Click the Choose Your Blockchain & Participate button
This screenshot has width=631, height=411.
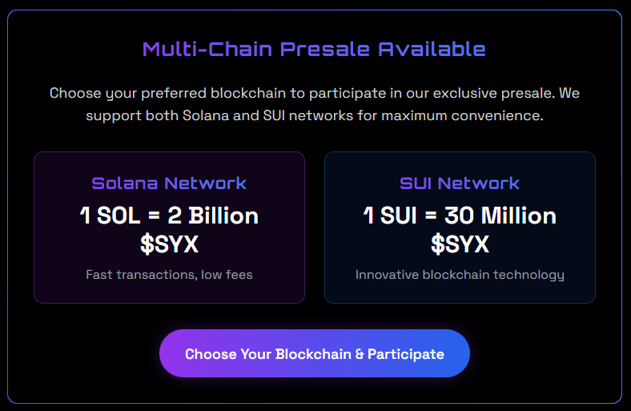coord(314,353)
